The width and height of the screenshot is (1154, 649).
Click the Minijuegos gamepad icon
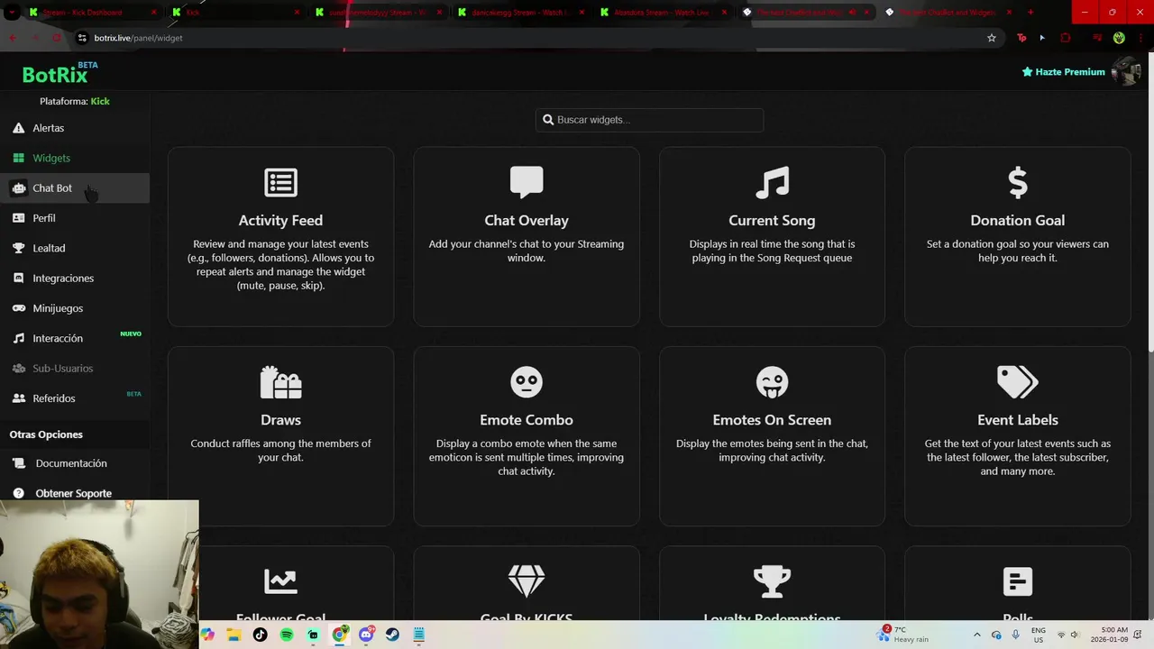[x=19, y=308]
